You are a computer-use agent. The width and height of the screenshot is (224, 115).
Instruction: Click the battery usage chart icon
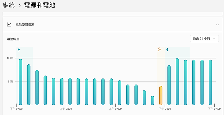(9, 25)
